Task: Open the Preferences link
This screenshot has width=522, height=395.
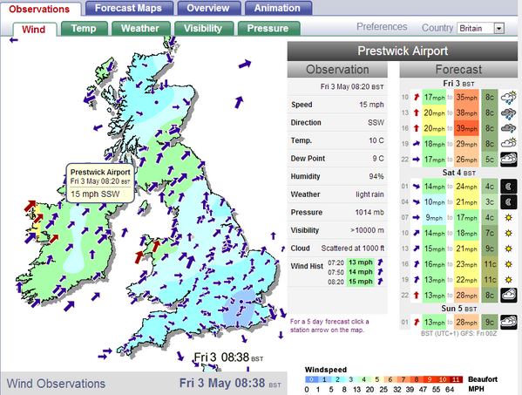Action: (x=382, y=27)
